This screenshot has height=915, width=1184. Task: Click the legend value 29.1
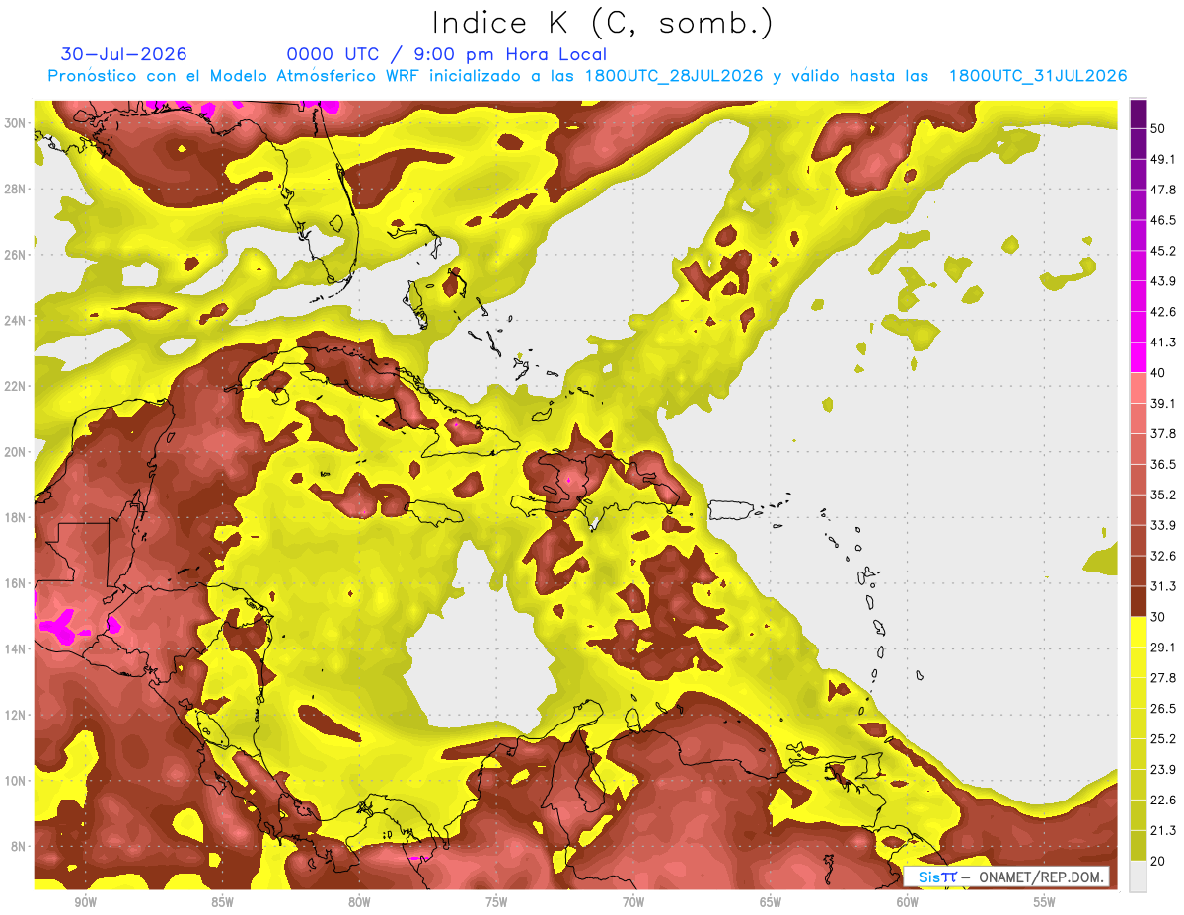click(x=1163, y=648)
